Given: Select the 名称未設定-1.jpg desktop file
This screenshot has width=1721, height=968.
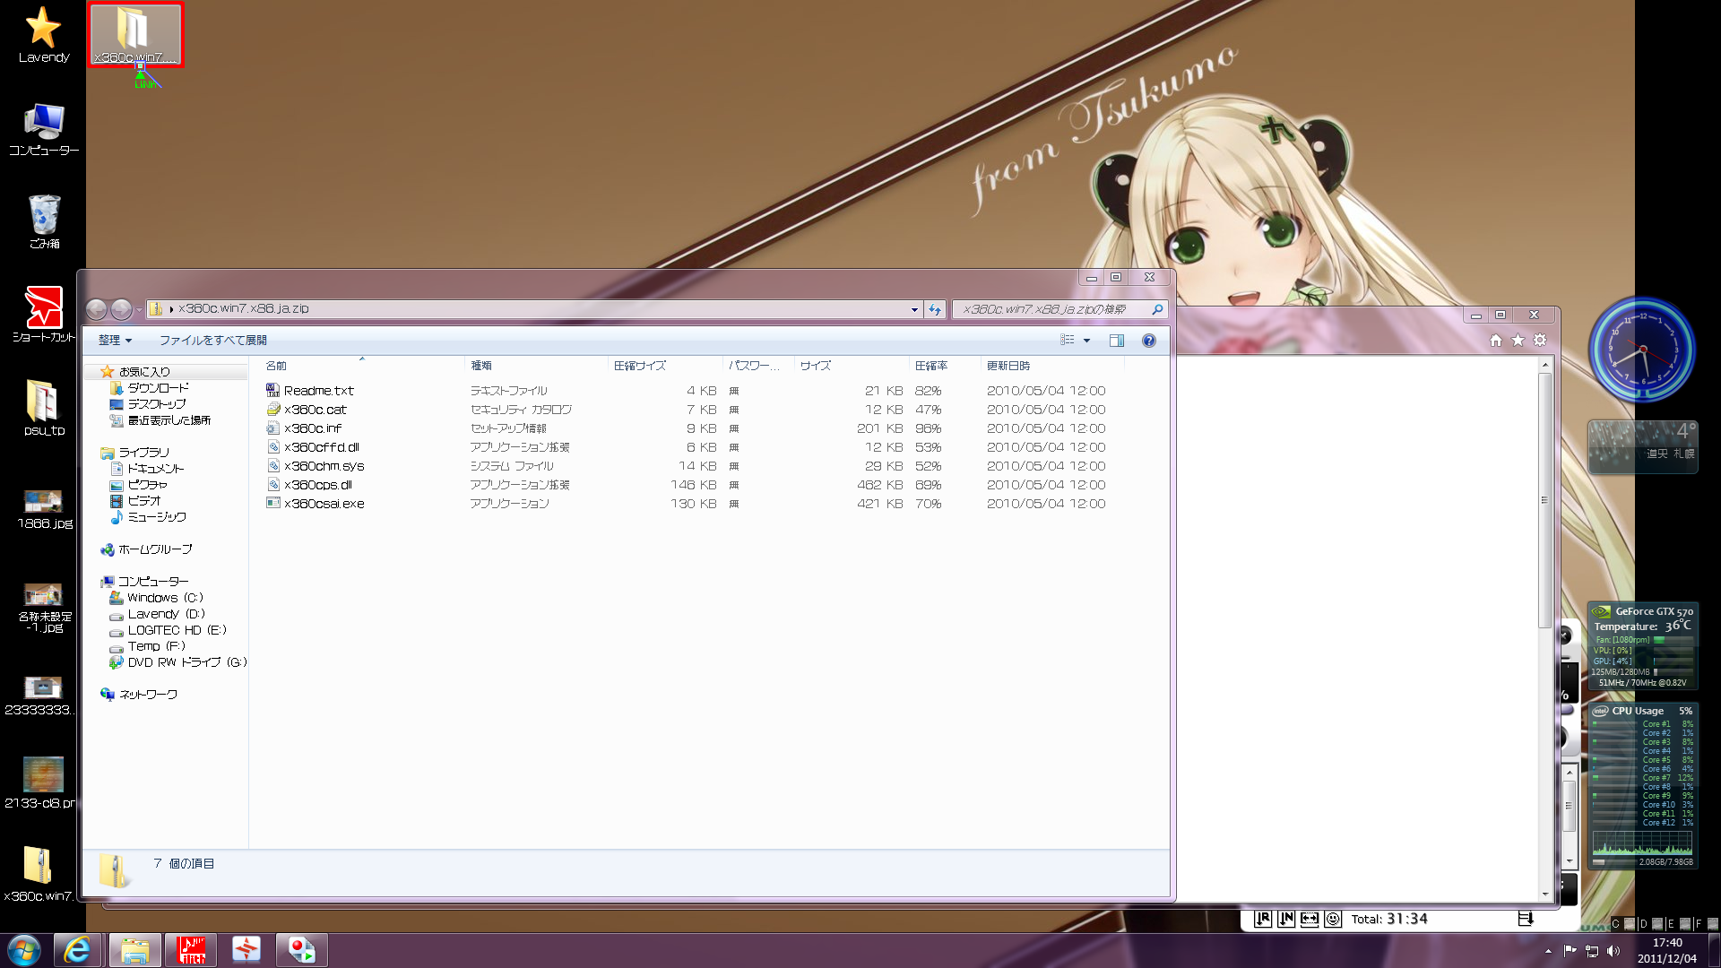Looking at the screenshot, I should point(43,609).
